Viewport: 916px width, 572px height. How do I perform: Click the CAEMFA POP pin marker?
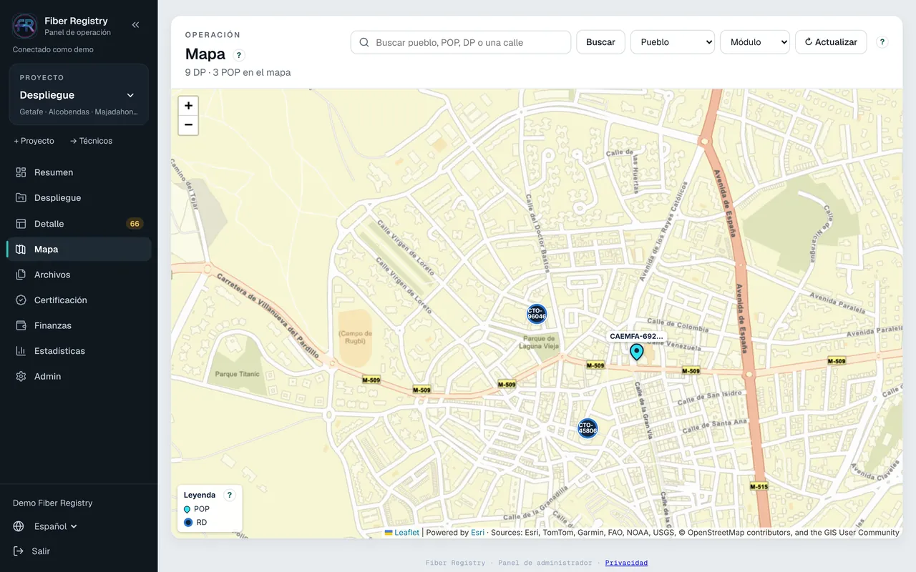(x=636, y=352)
